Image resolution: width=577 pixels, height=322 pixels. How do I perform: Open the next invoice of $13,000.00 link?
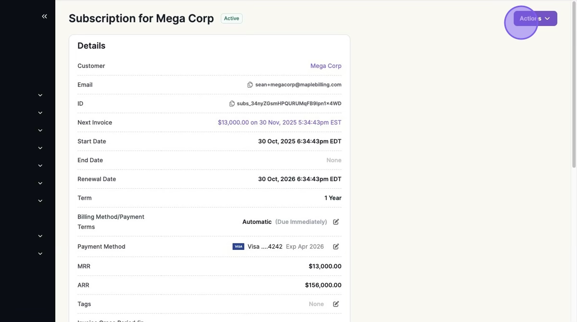click(279, 123)
